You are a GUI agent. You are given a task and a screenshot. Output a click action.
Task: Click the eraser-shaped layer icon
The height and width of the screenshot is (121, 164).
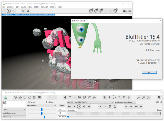[x=89, y=97]
